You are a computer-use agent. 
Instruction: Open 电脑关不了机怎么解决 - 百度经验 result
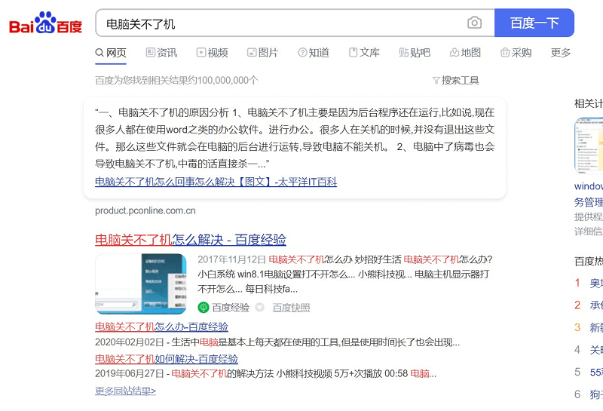click(x=191, y=240)
